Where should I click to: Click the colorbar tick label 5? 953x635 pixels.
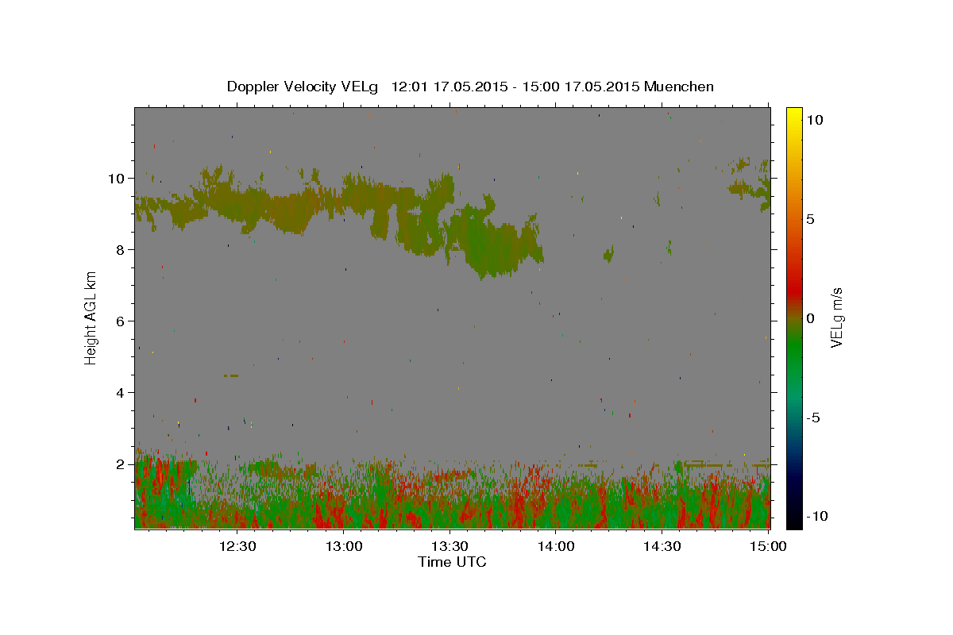point(810,219)
